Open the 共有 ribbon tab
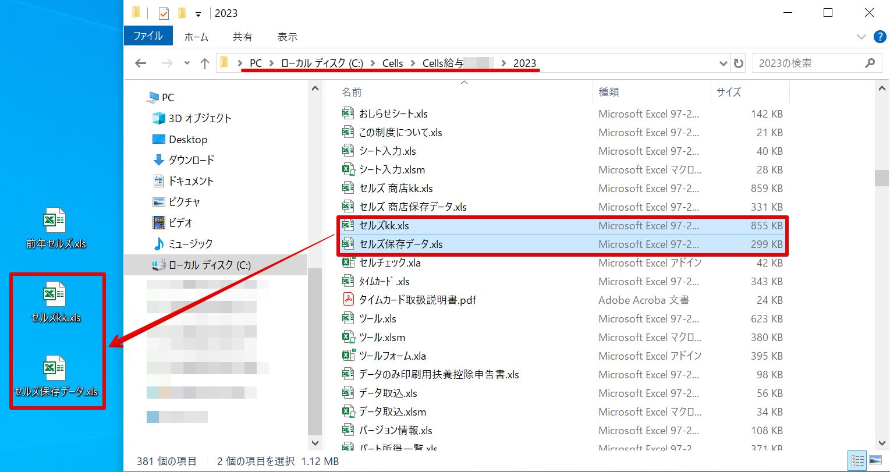 [x=242, y=37]
